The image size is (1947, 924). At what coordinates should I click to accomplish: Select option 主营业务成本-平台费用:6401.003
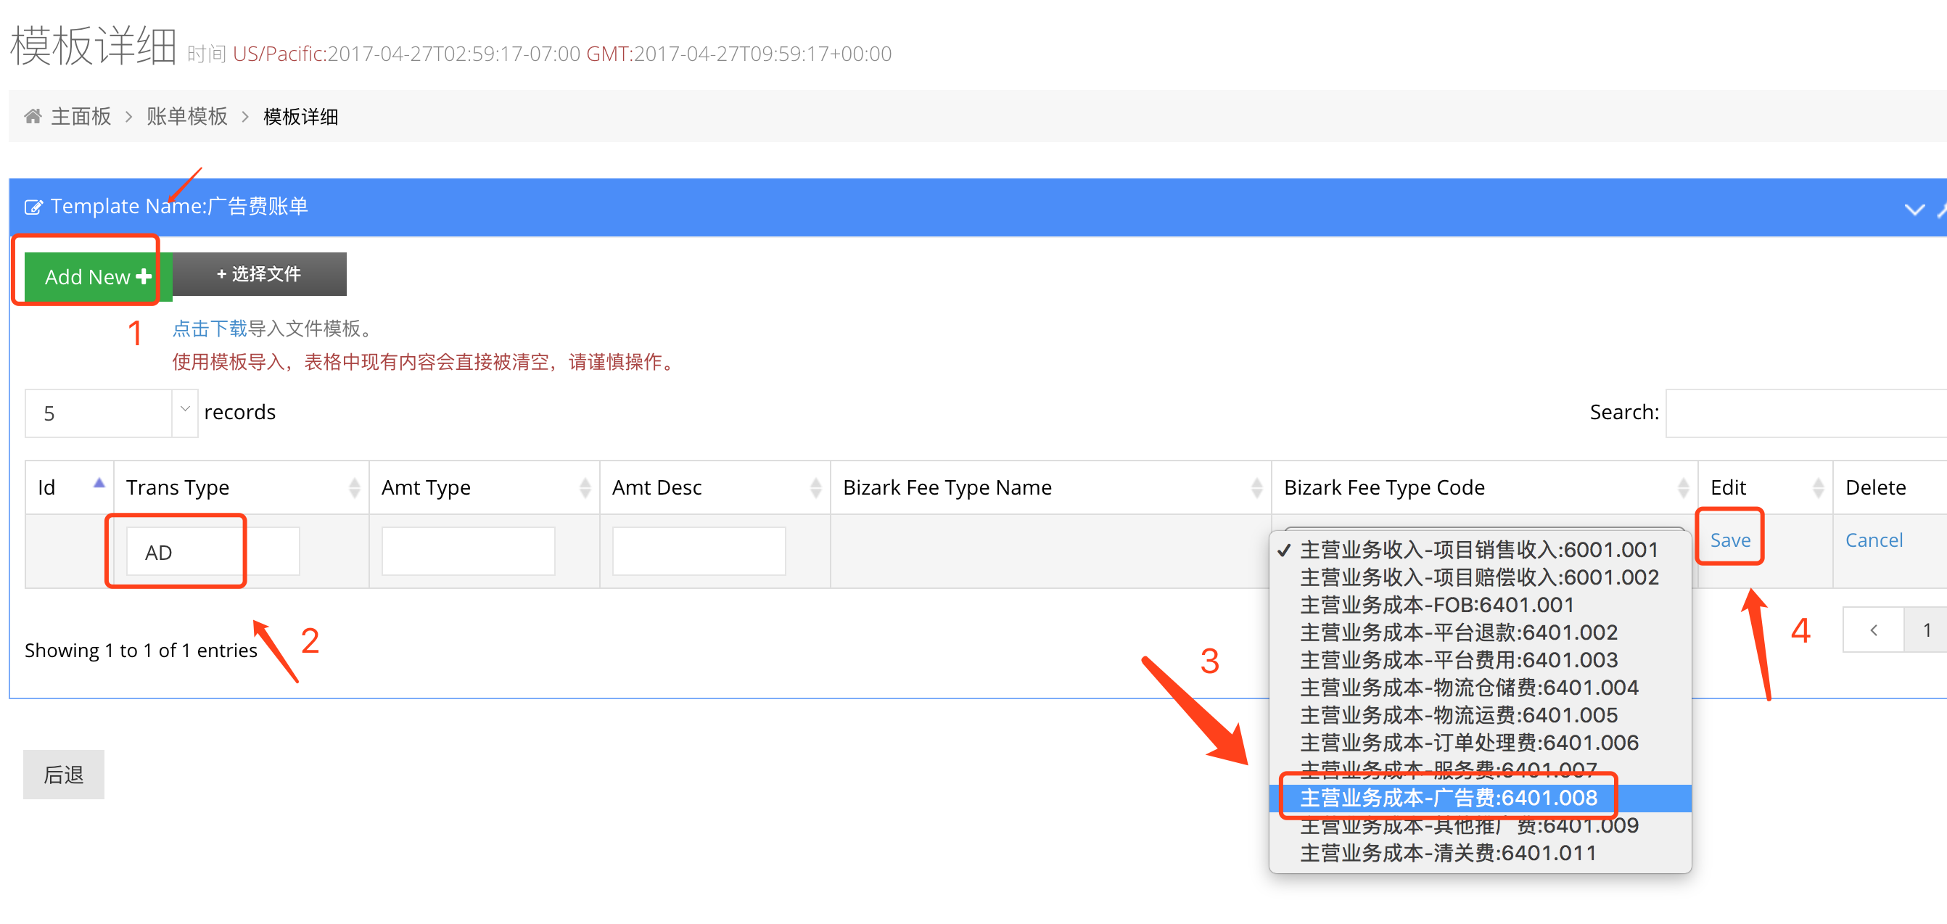[1480, 659]
